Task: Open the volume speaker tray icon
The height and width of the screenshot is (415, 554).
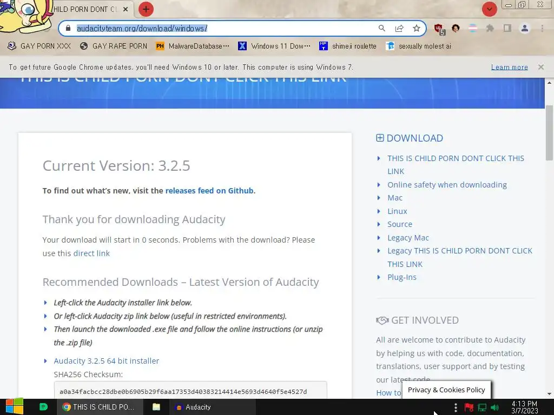Action: pos(495,407)
